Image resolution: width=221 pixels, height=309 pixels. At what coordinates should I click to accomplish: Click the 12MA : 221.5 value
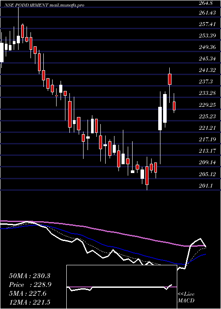pos(30,302)
